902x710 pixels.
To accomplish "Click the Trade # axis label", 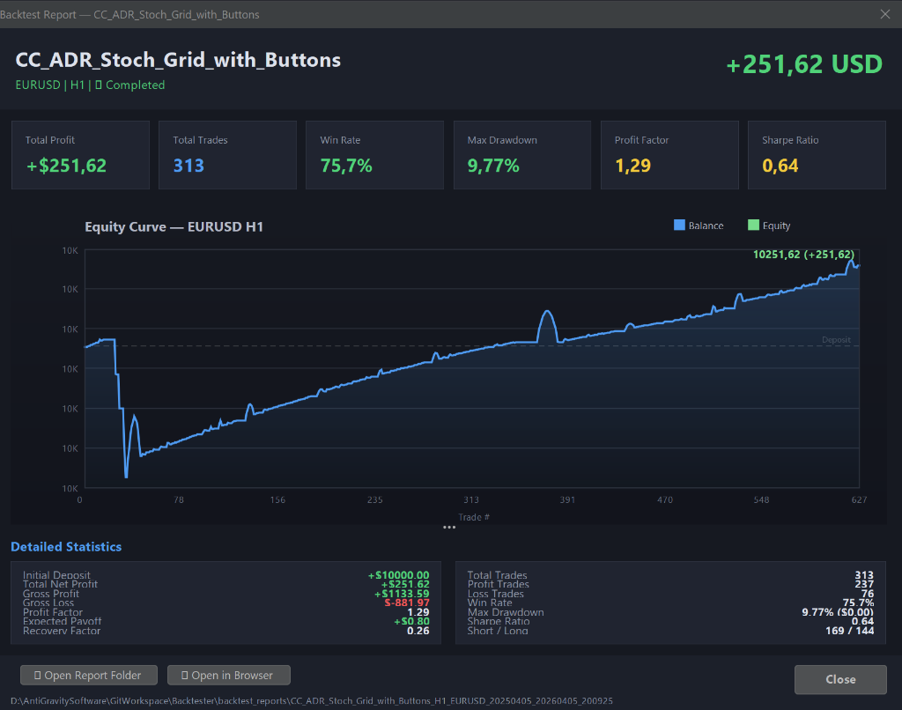I will (473, 517).
